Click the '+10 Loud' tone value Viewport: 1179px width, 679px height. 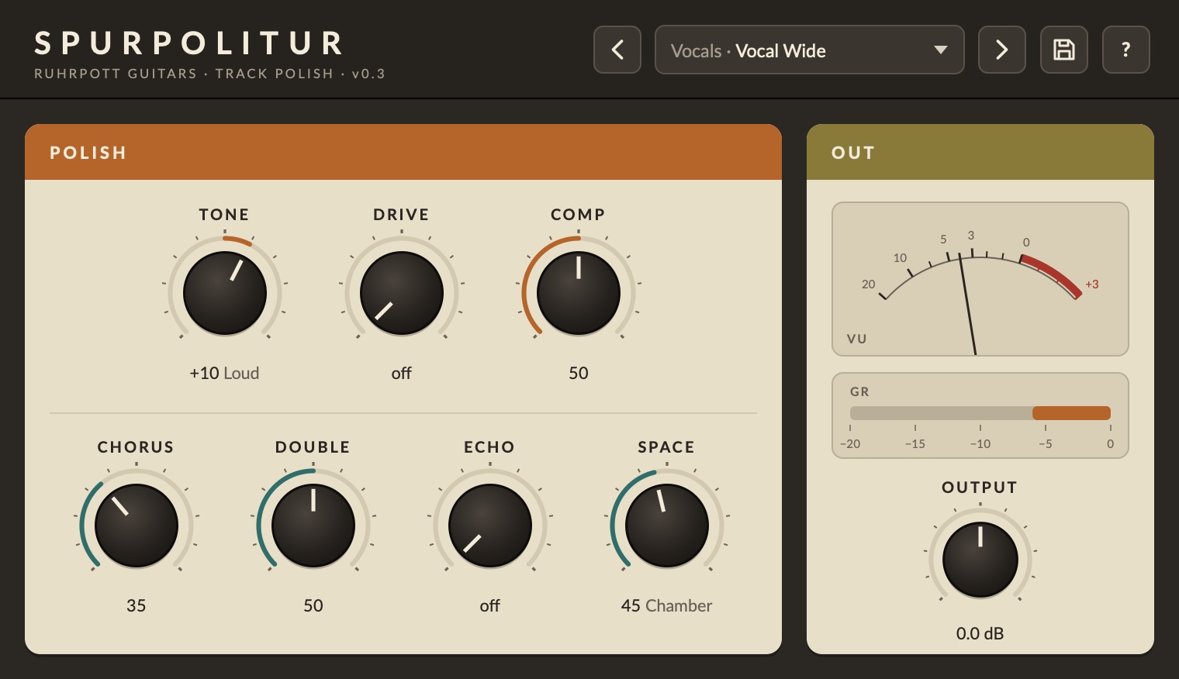click(225, 373)
